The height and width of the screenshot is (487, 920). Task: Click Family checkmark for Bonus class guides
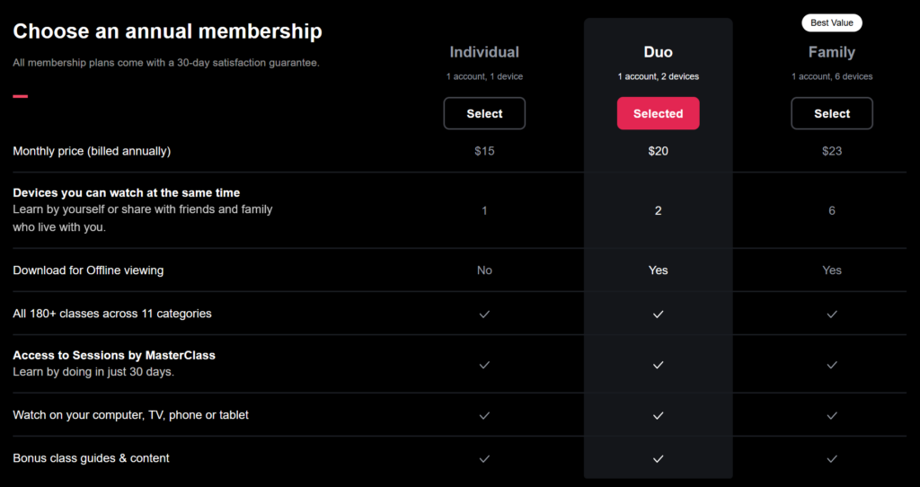coord(831,459)
